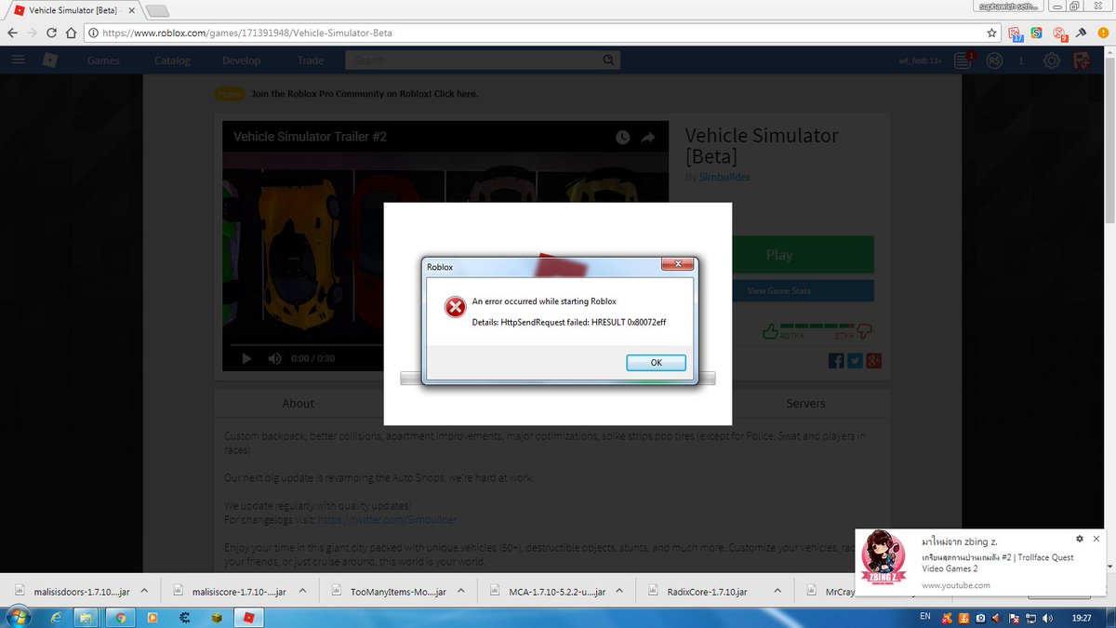Click the green Play button
The image size is (1116, 628).
click(779, 254)
